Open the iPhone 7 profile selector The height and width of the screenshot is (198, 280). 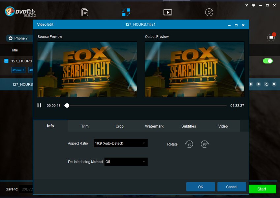(x=19, y=38)
